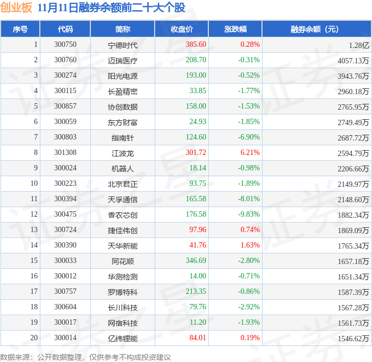Click the change value -6.90%
The height and width of the screenshot is (362, 372).
[249, 137]
